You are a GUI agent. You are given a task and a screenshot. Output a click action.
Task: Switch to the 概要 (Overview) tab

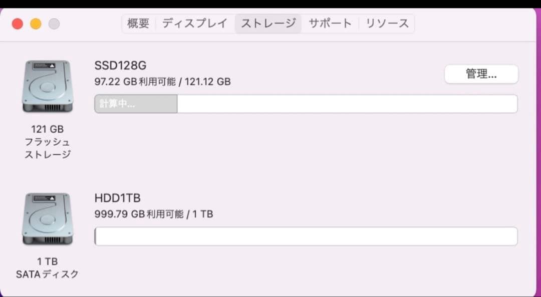click(138, 23)
